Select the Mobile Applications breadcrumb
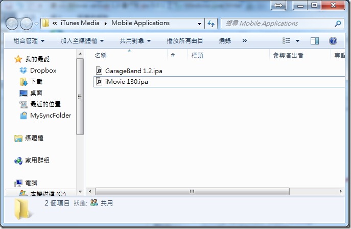Viewport: 351px width, 229px height. pos(141,23)
